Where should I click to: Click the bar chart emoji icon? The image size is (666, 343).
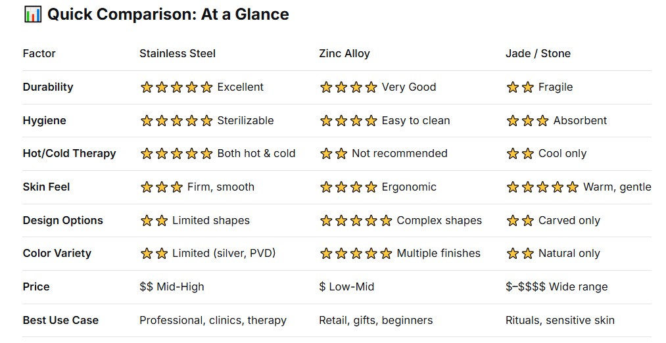pos(32,14)
